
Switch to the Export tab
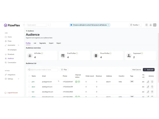pos(59,43)
